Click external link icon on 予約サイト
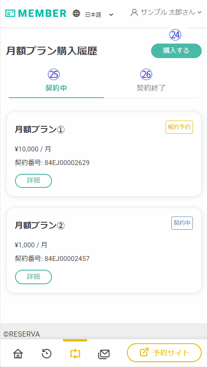 [144, 352]
